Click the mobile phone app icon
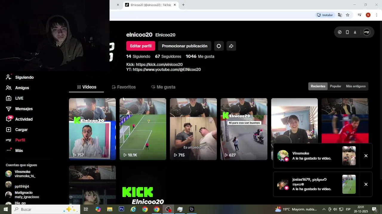The height and width of the screenshot is (214, 382). pyautogui.click(x=347, y=32)
